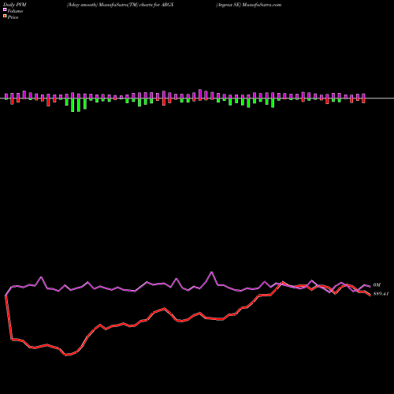Click the Volume legend color swatch
The width and height of the screenshot is (394, 394).
tap(5, 10)
